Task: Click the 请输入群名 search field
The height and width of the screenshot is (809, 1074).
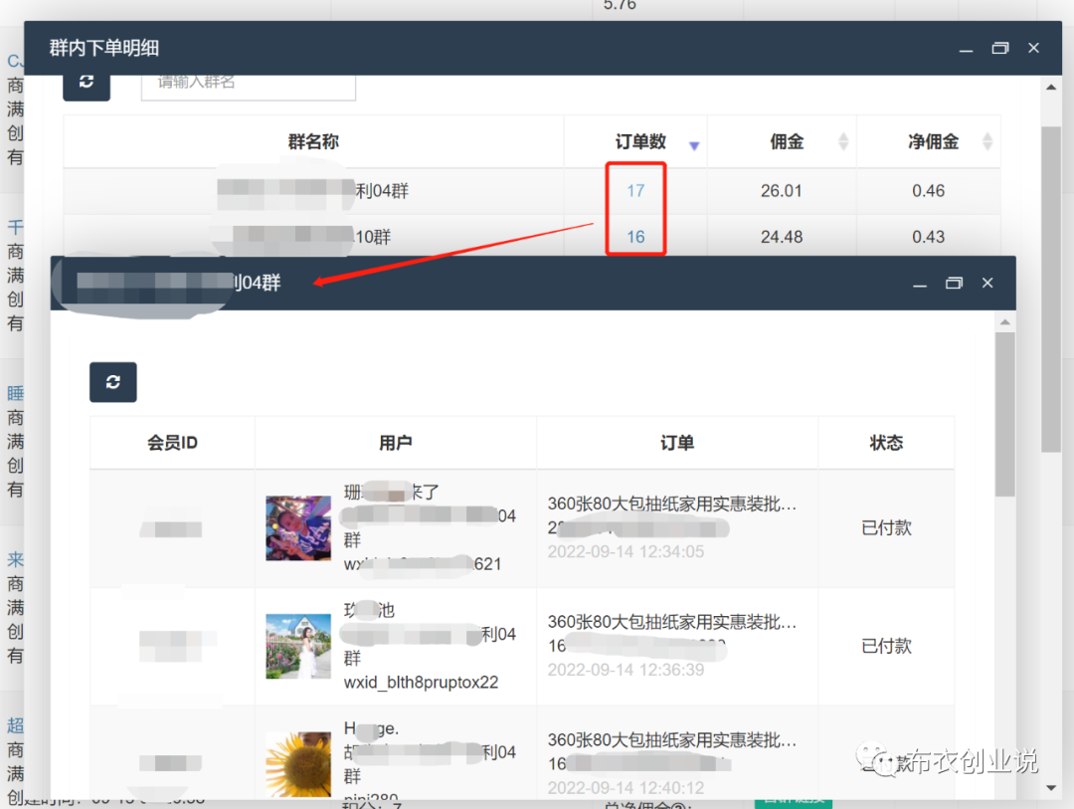Action: pos(248,87)
